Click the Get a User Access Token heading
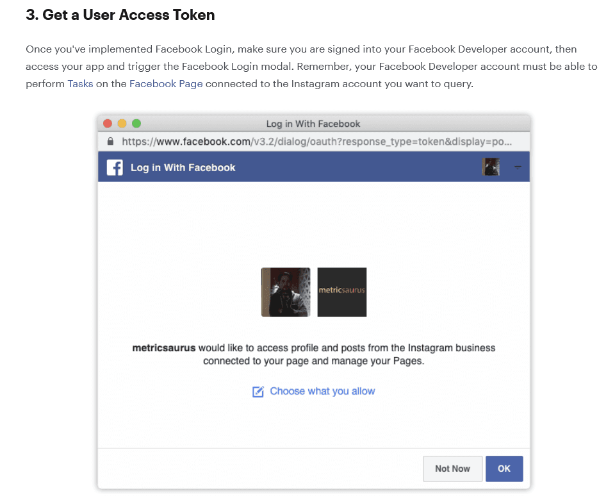The width and height of the screenshot is (615, 500). pos(119,15)
